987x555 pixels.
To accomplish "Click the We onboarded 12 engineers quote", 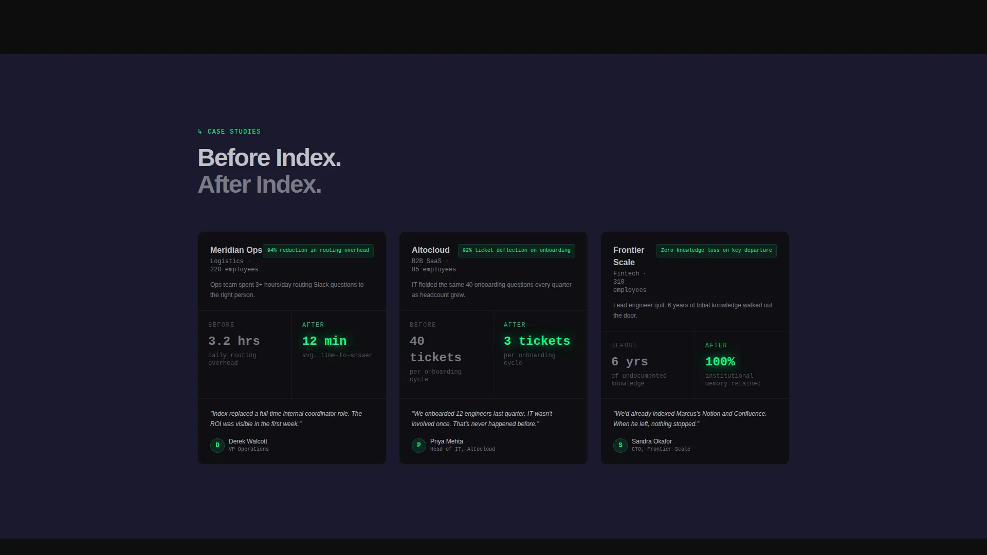I will 482,419.
